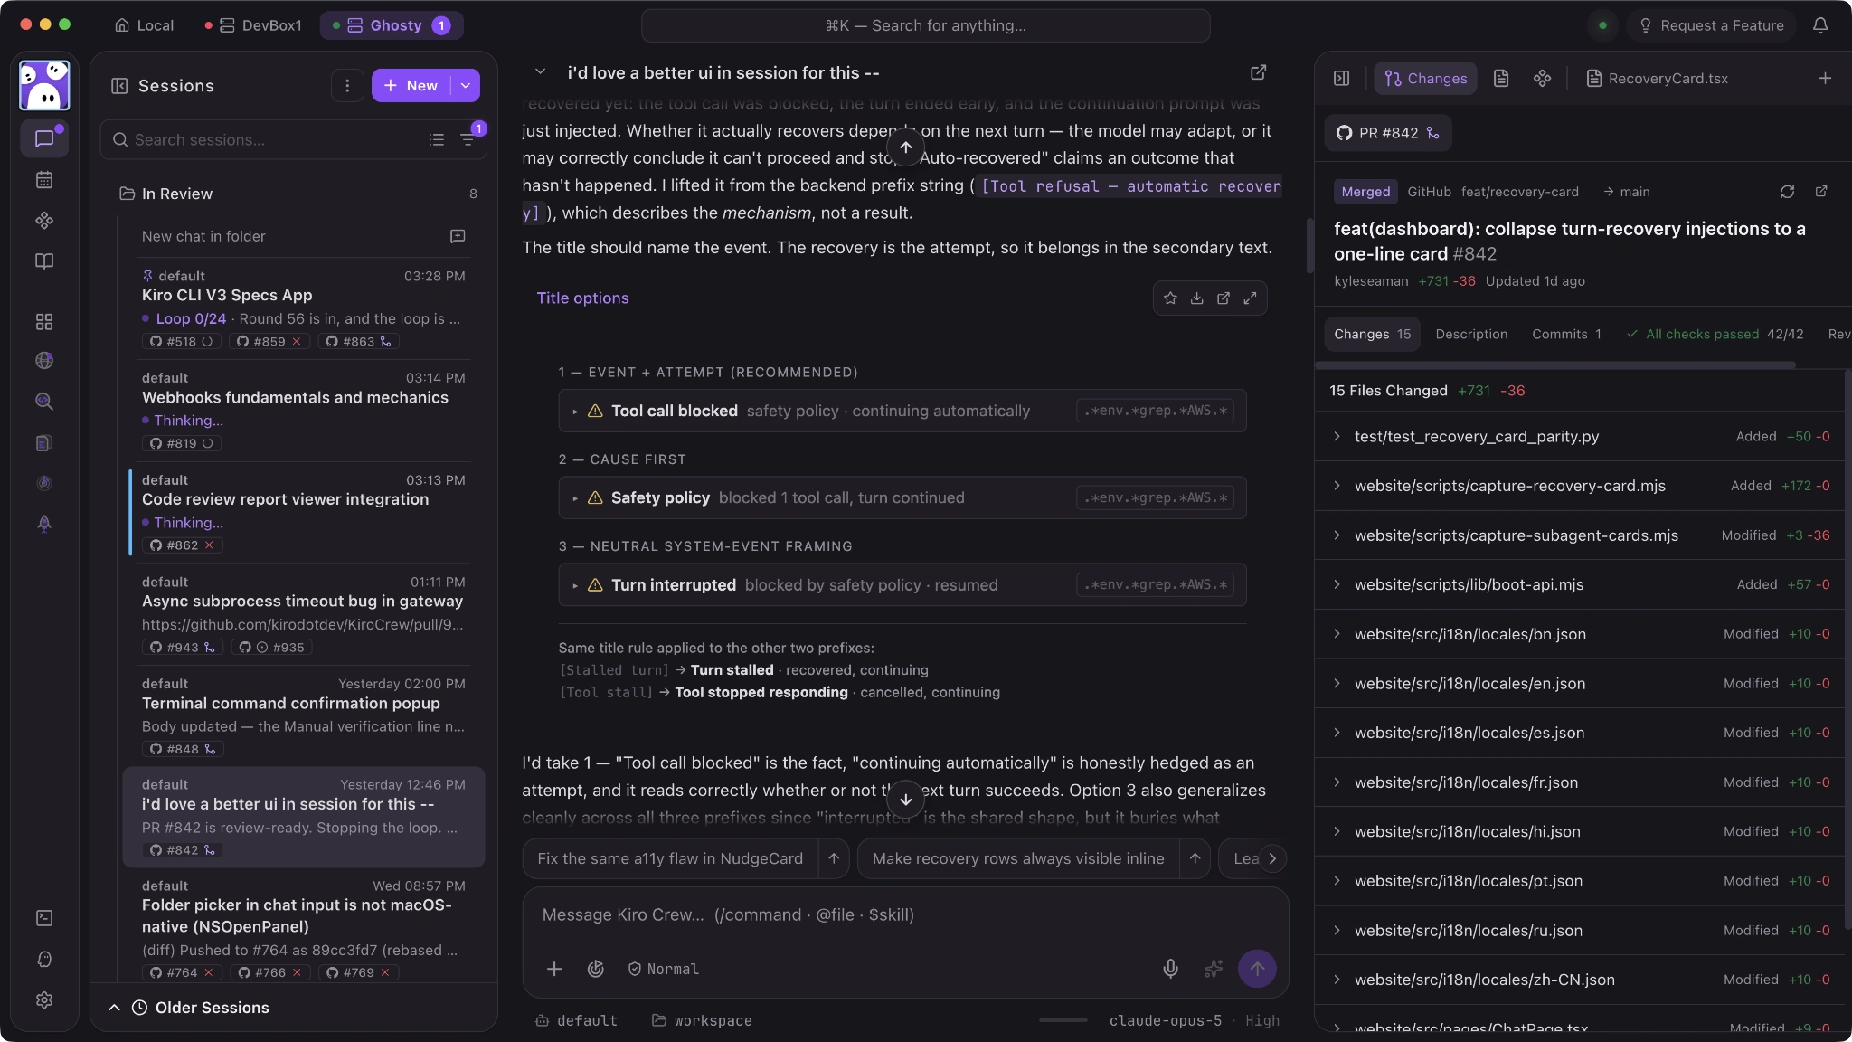Click claude-opus-5 model selector
Image resolution: width=1852 pixels, height=1042 pixels.
click(1165, 1020)
